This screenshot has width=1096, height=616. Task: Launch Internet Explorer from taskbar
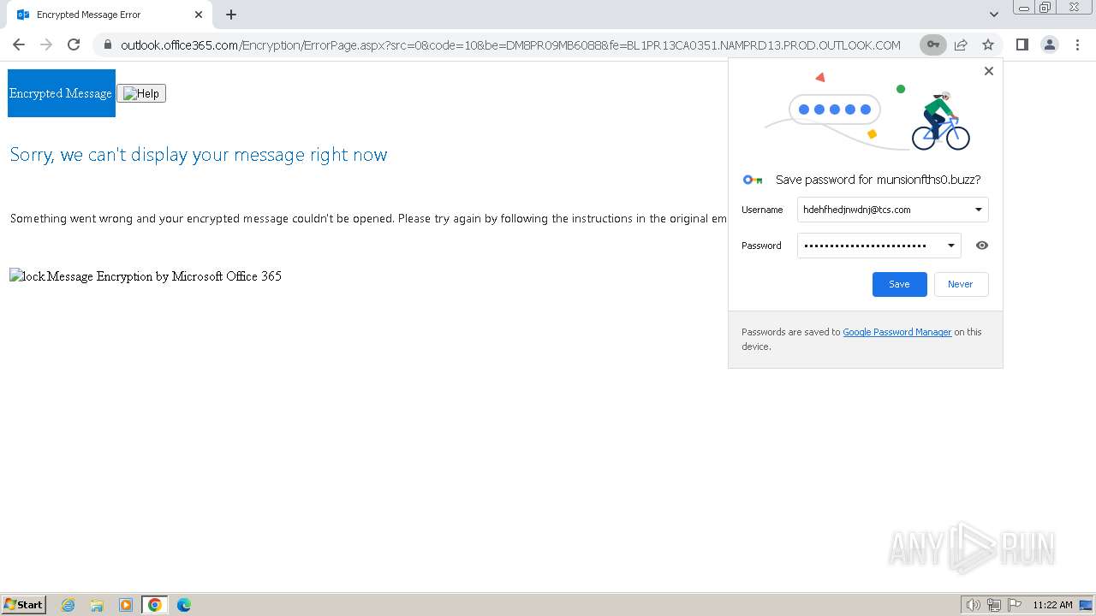[x=68, y=605]
